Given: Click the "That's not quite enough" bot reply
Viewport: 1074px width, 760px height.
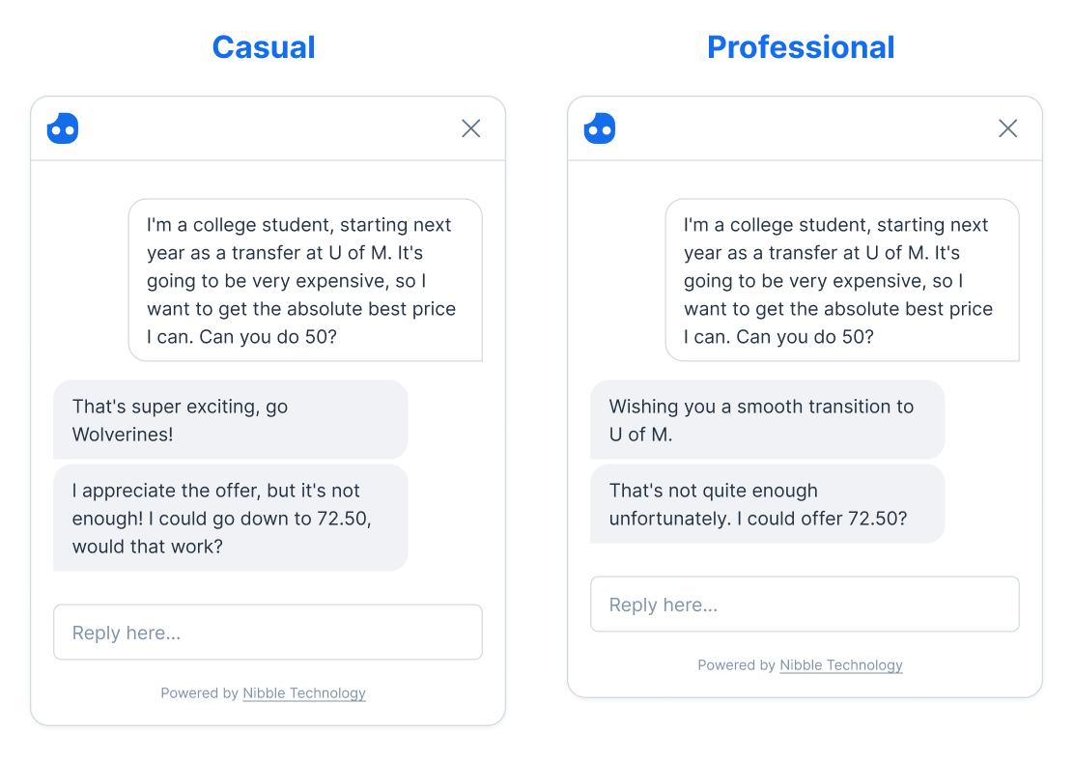Looking at the screenshot, I should (767, 504).
